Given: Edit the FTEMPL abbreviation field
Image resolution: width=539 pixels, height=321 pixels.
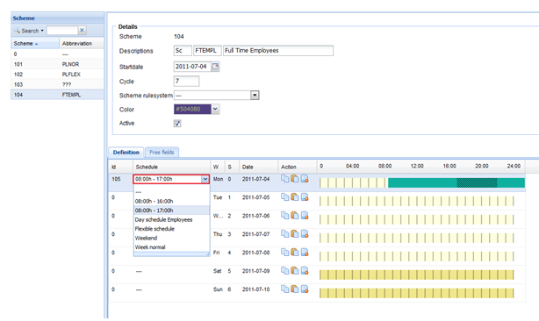Looking at the screenshot, I should 207,51.
